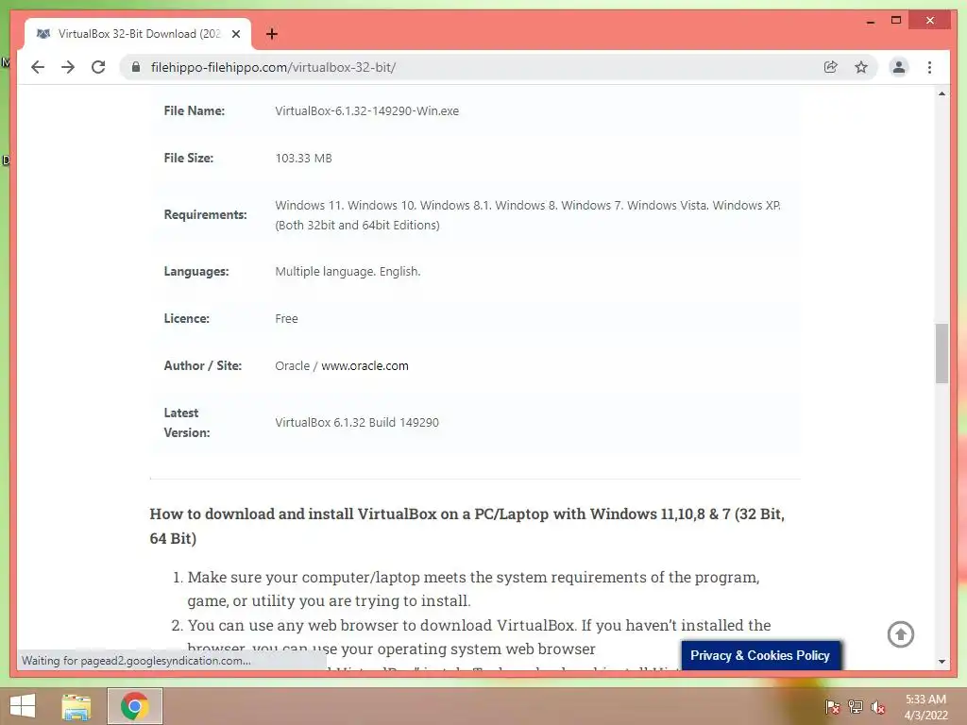Open the Chrome profile avatar
The height and width of the screenshot is (725, 967).
899,67
